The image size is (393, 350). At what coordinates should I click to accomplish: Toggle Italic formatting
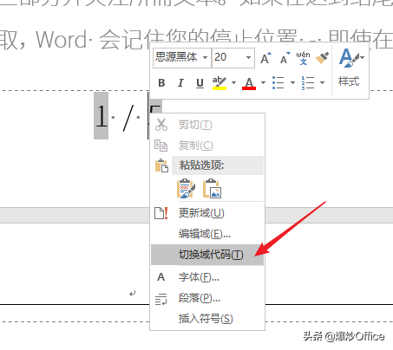click(180, 83)
